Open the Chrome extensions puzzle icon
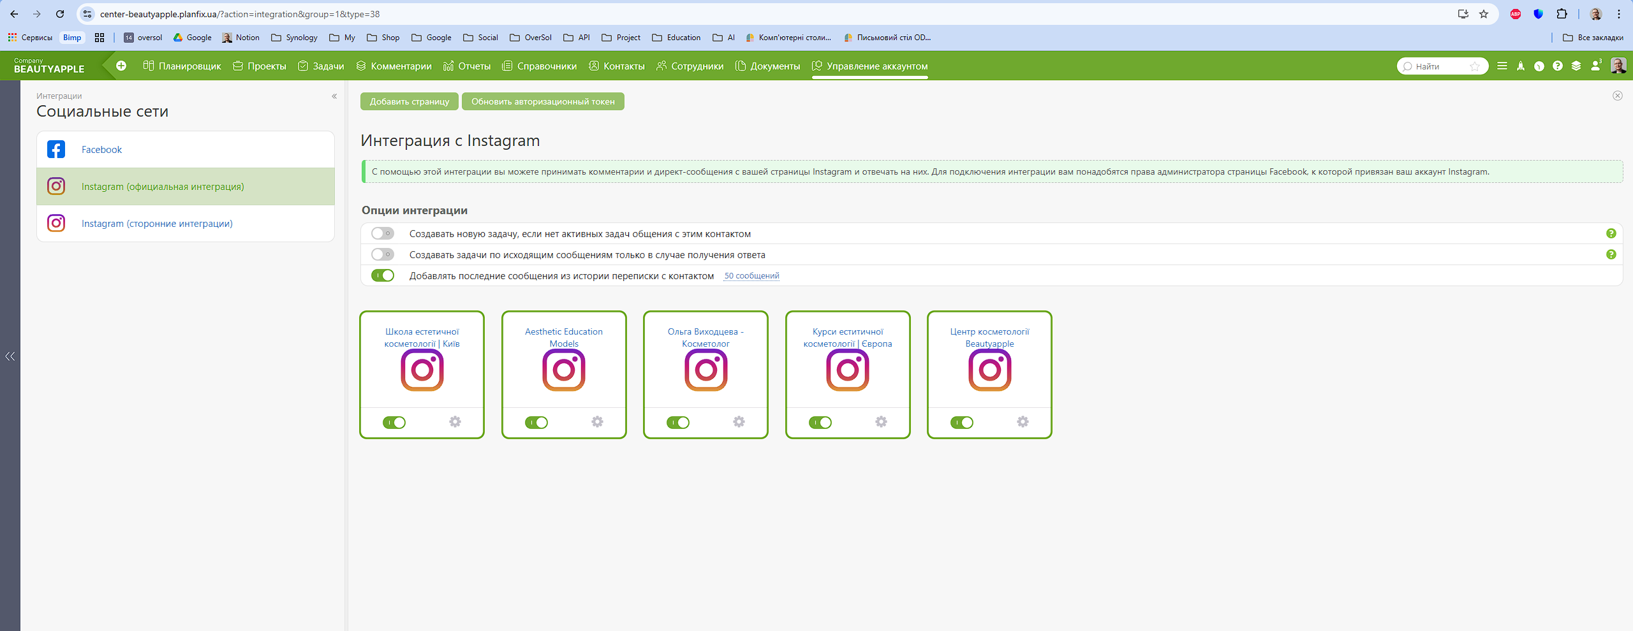 point(1562,14)
